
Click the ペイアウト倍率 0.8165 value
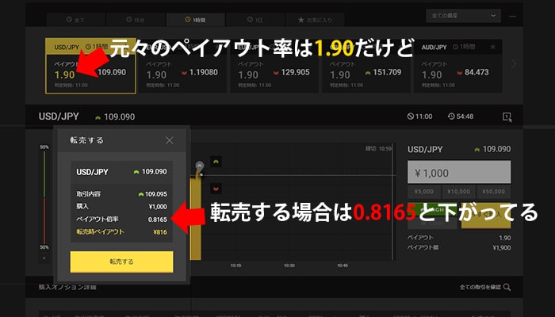click(x=158, y=220)
